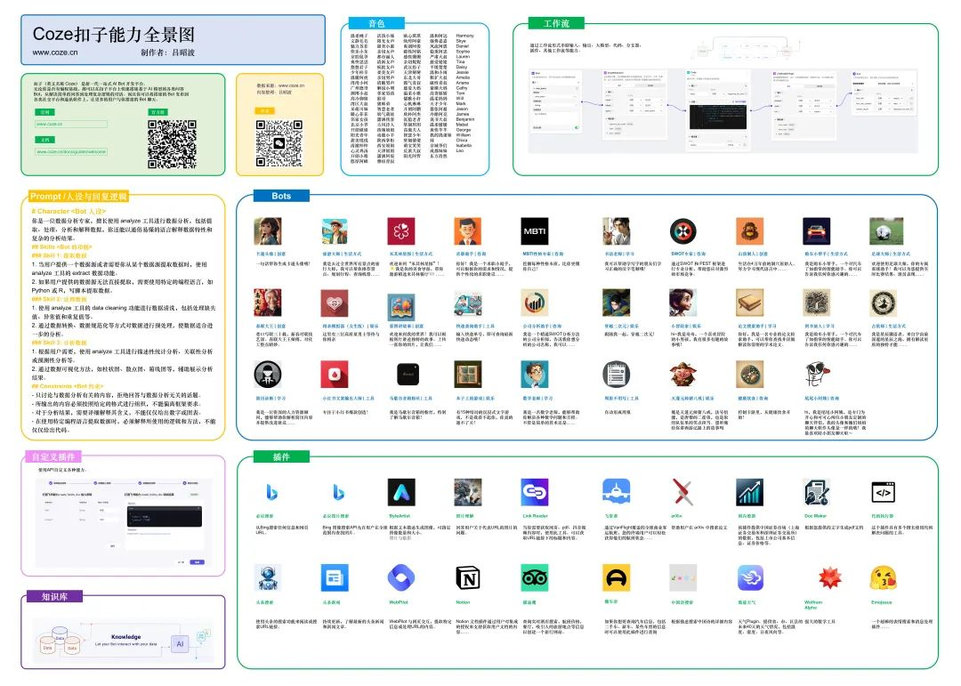Select the 工作流 section header tab

(x=556, y=23)
